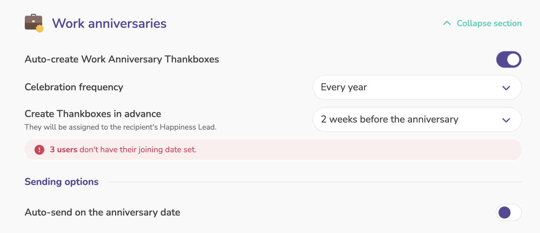Disable Auto-create Work Anniversary Thankboxes toggle
This screenshot has height=233, width=540.
tap(509, 59)
